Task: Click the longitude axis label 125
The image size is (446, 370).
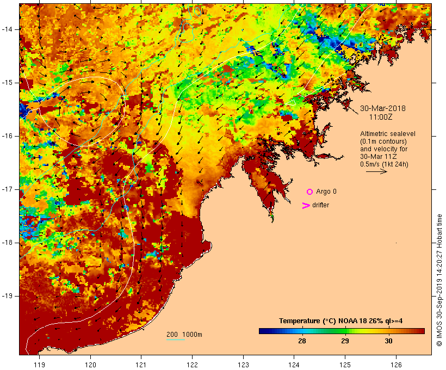Action: (345, 365)
